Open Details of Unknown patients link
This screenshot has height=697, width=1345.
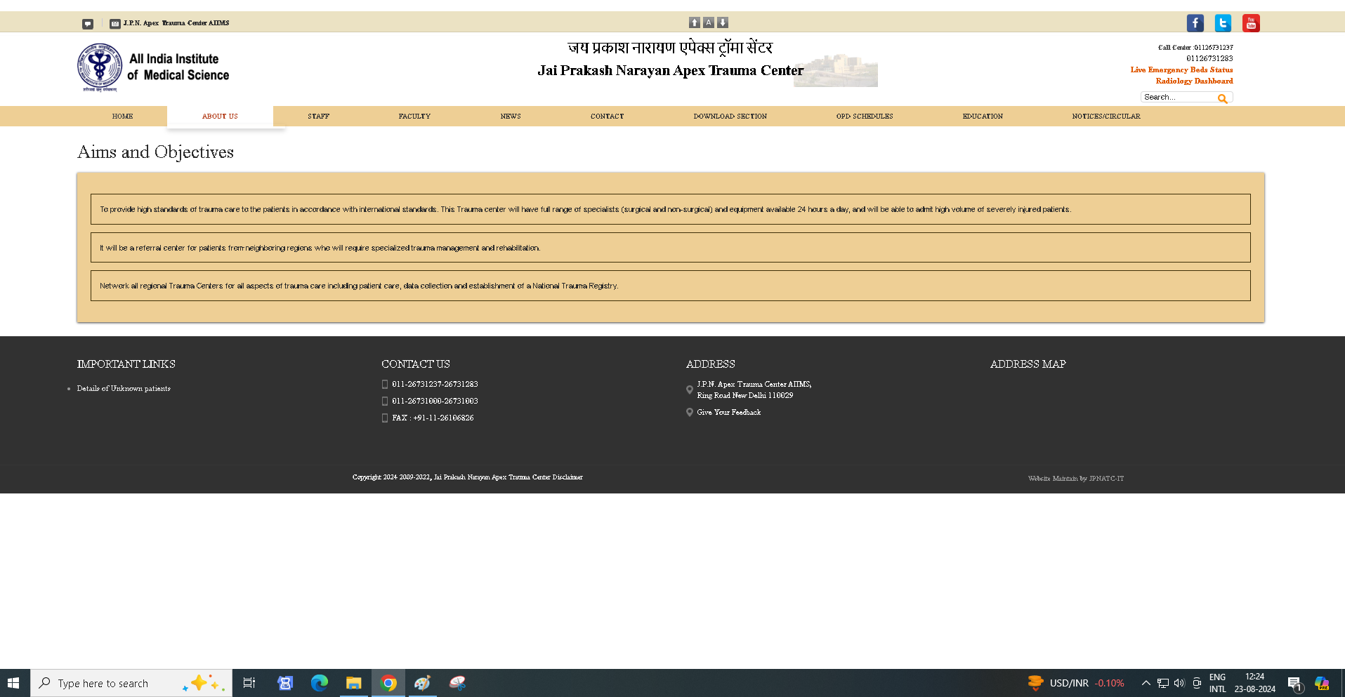click(124, 389)
